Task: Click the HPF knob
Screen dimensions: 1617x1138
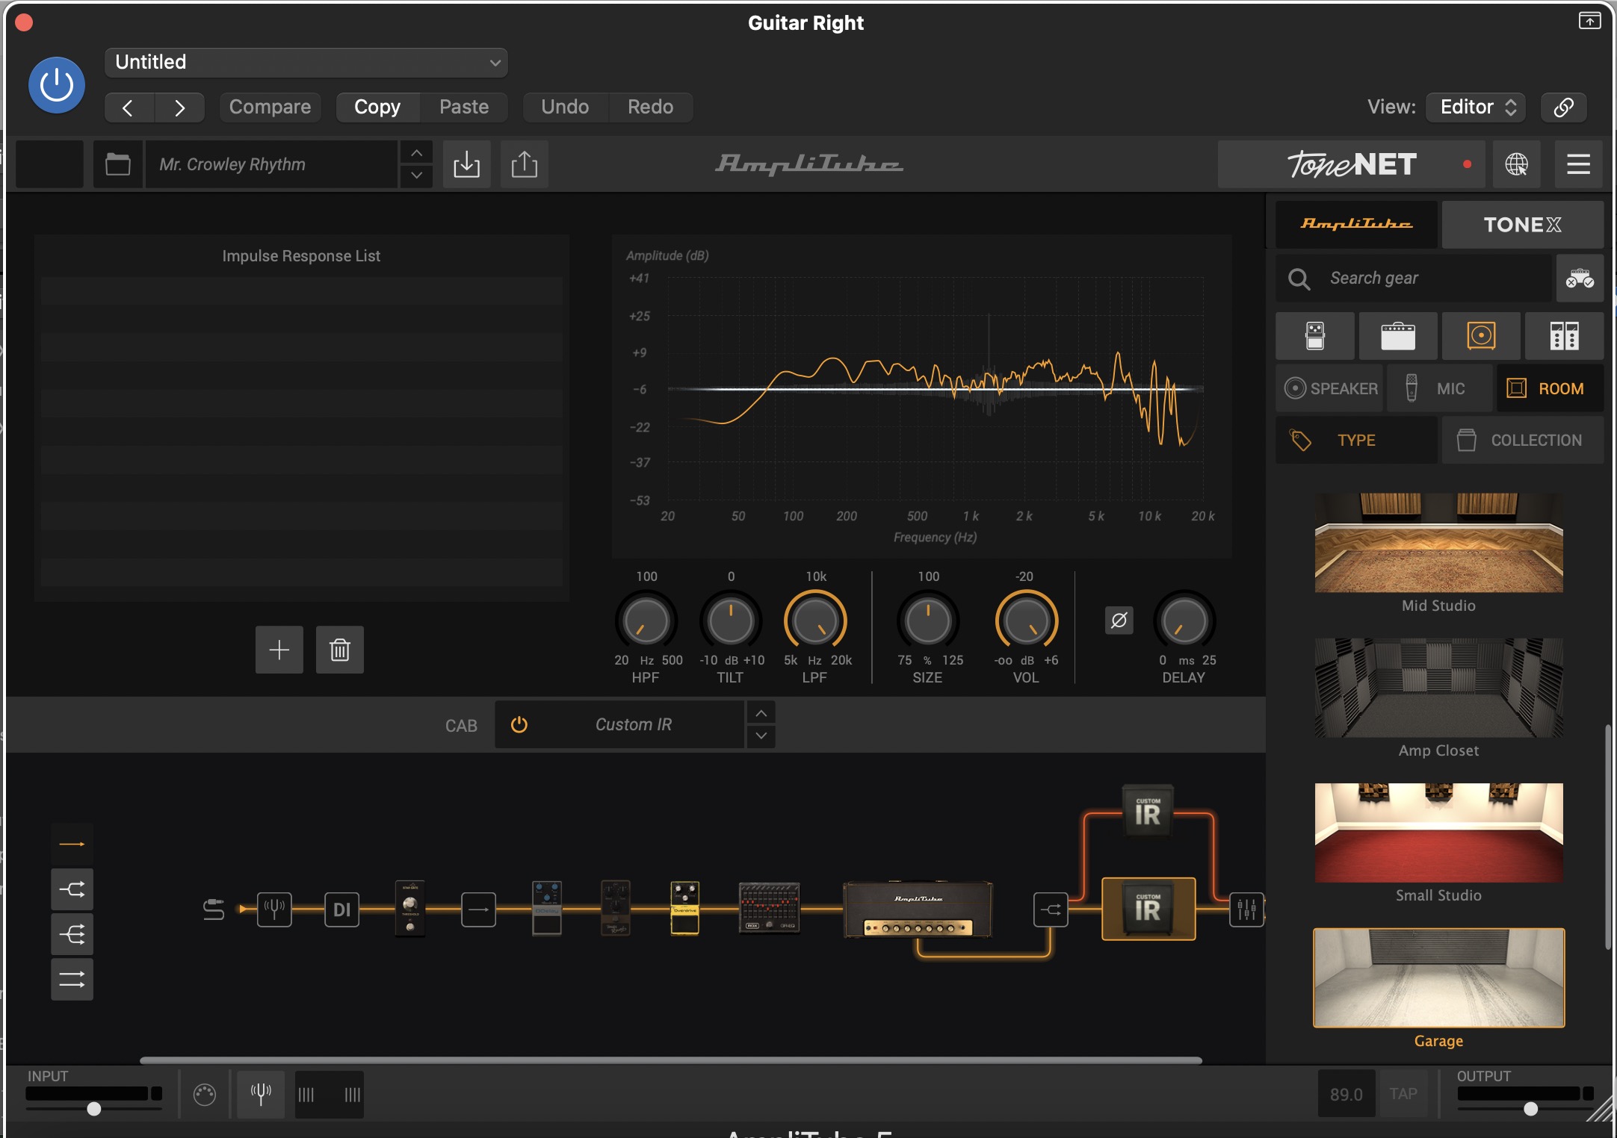Action: coord(646,621)
